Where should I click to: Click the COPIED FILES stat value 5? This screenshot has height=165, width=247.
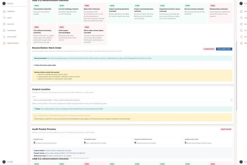click(x=34, y=143)
